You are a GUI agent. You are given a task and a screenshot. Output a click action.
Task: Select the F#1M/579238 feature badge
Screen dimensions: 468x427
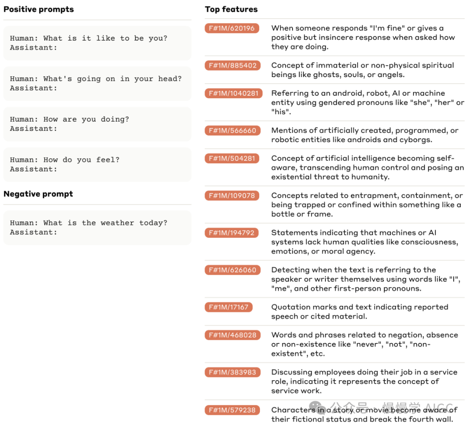(x=232, y=410)
